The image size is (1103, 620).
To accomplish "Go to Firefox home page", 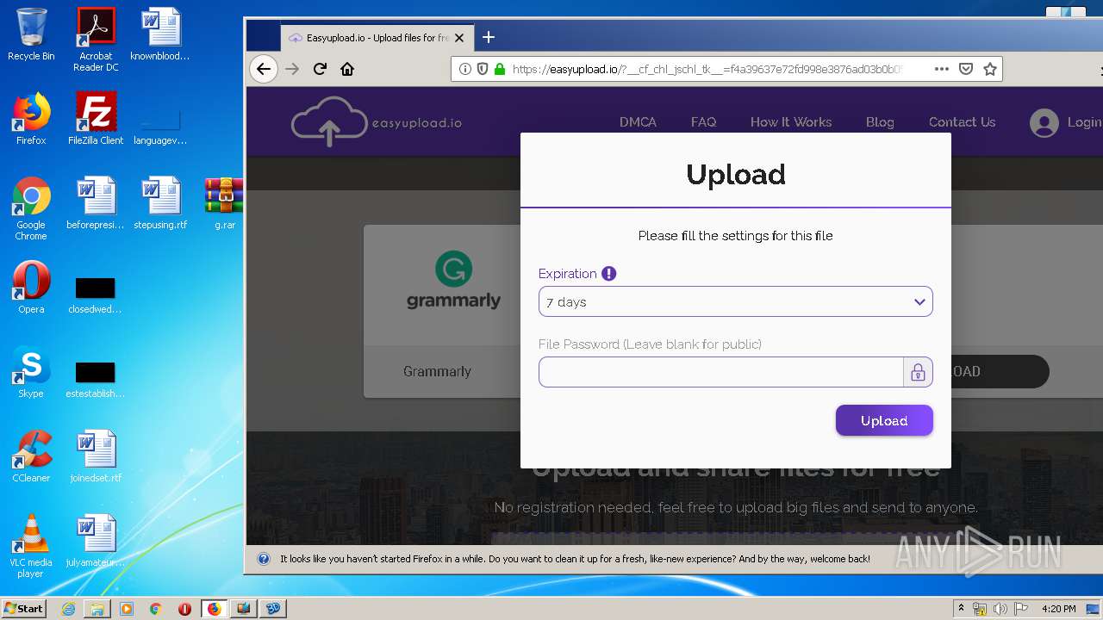I will [x=347, y=69].
